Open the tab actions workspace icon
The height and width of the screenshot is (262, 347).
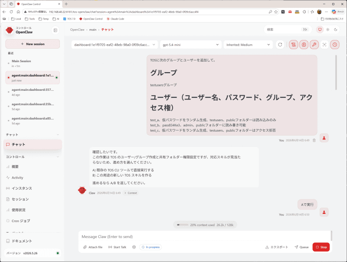click(x=11, y=4)
